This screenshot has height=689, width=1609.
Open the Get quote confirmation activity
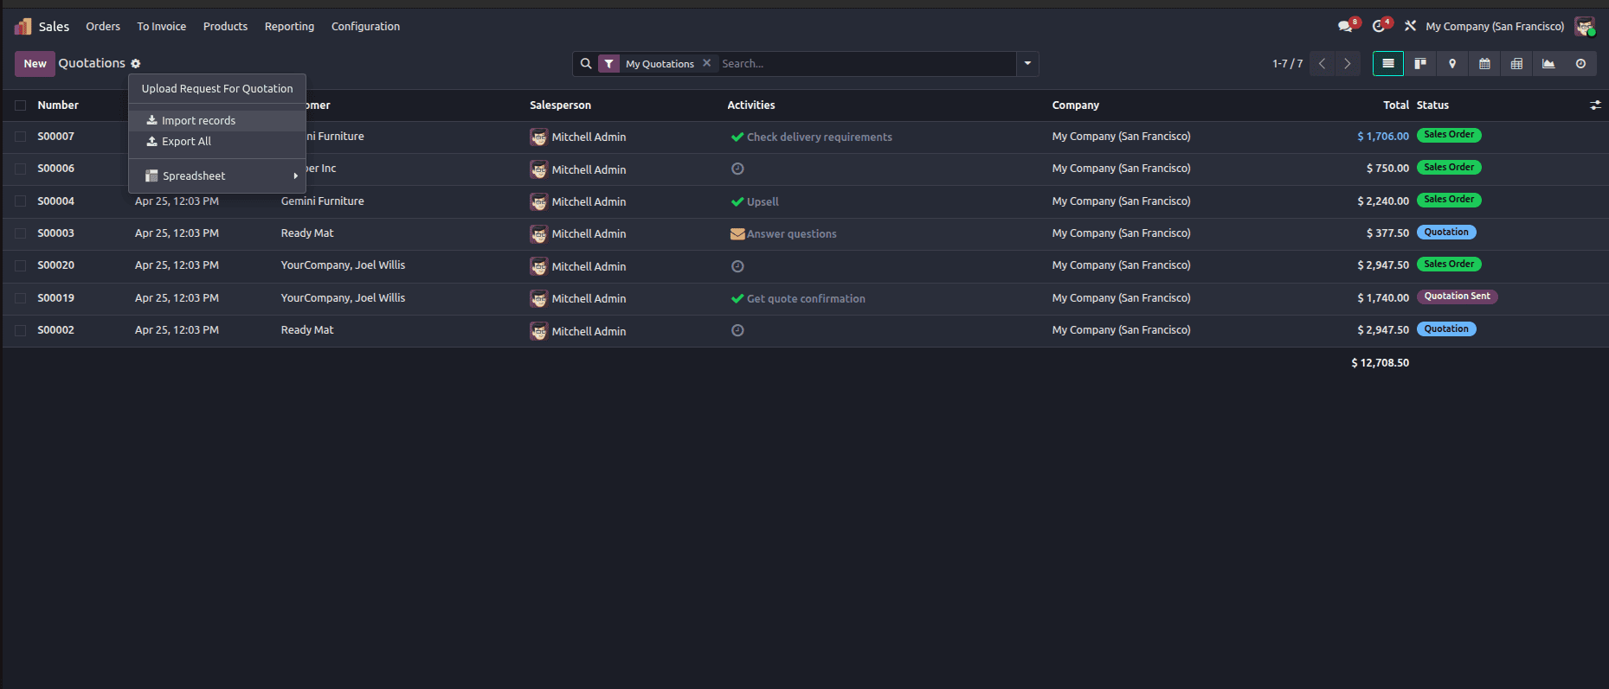point(806,299)
